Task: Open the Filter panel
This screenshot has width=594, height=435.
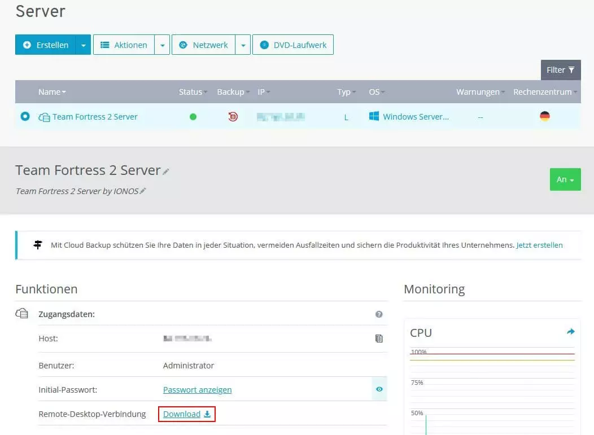Action: 561,70
